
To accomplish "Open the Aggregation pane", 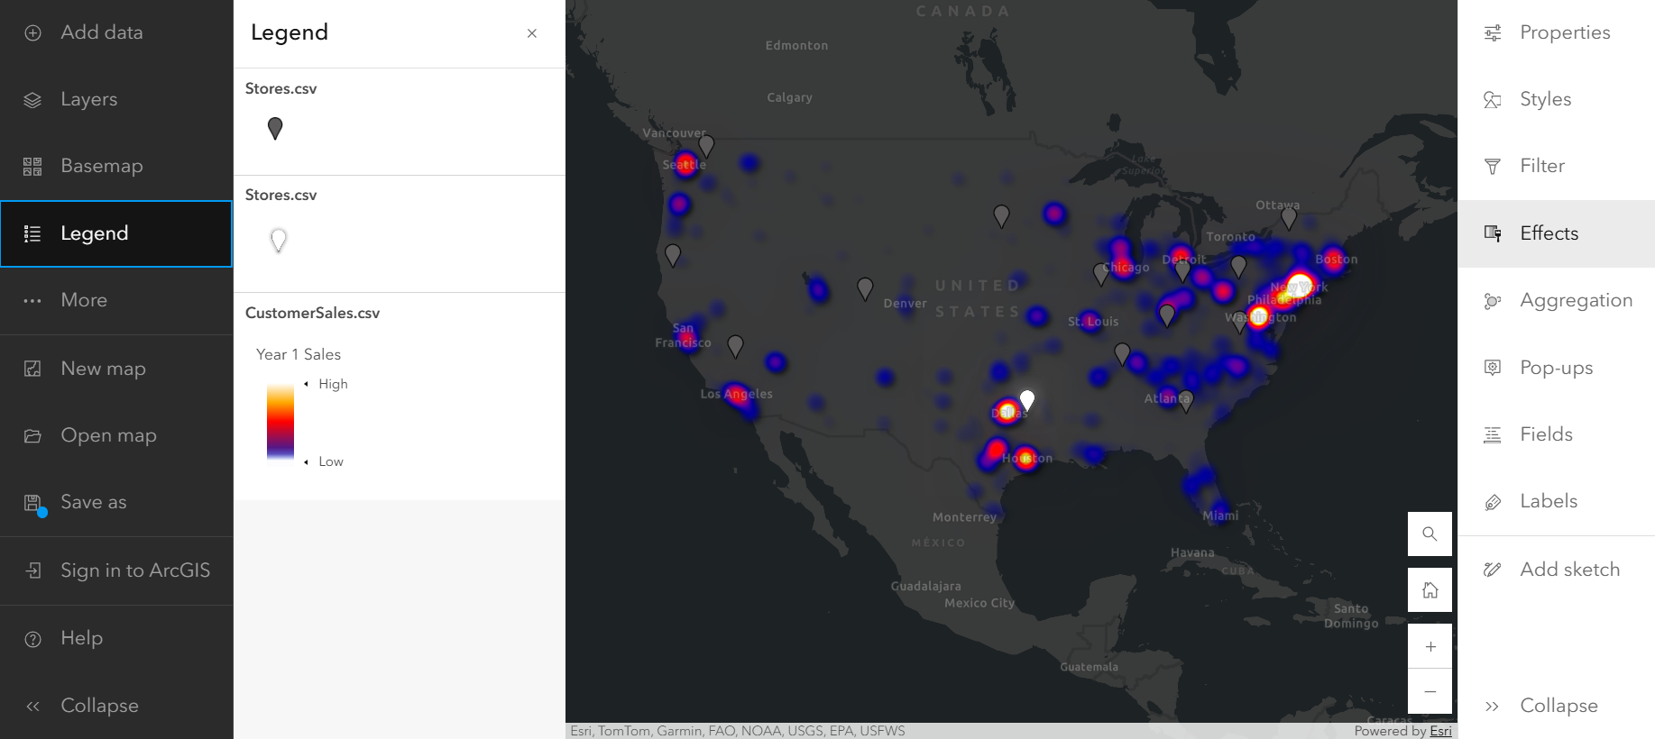I will (x=1557, y=300).
